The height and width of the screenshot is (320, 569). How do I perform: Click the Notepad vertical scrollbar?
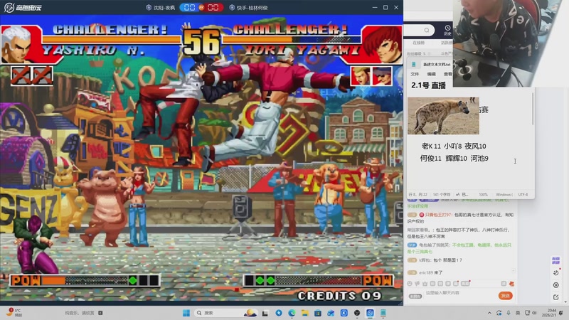click(x=533, y=109)
